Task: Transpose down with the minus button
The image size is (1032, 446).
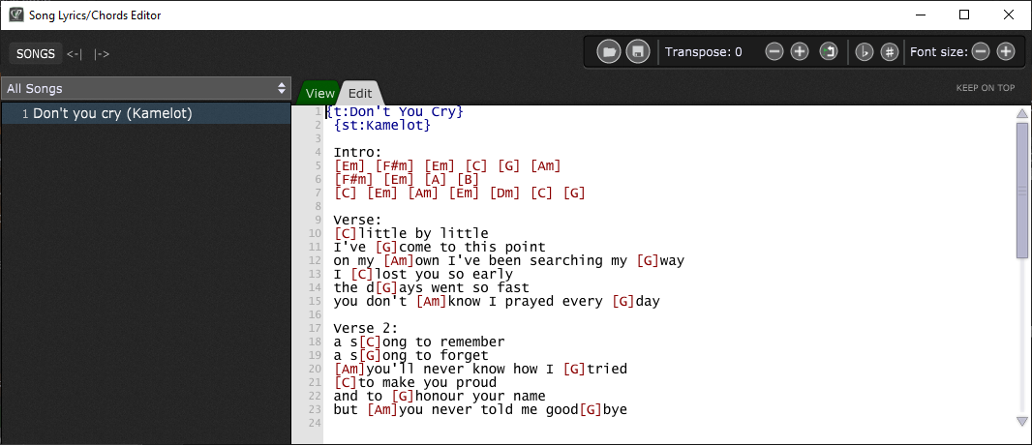Action: (x=774, y=52)
